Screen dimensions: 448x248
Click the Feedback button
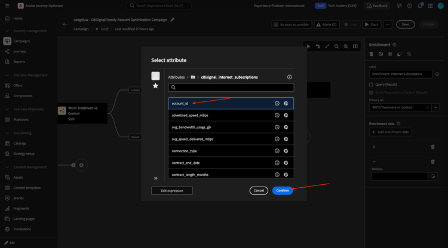(x=377, y=6)
